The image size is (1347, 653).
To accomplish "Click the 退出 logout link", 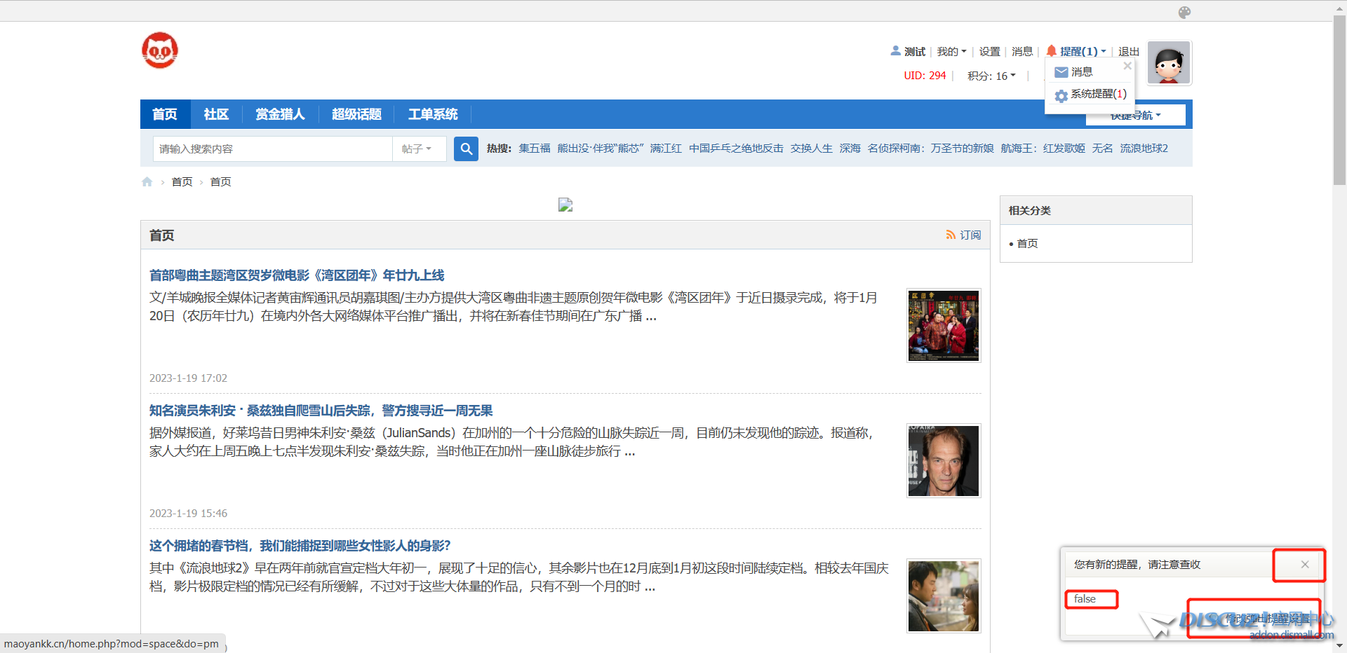I will 1127,51.
